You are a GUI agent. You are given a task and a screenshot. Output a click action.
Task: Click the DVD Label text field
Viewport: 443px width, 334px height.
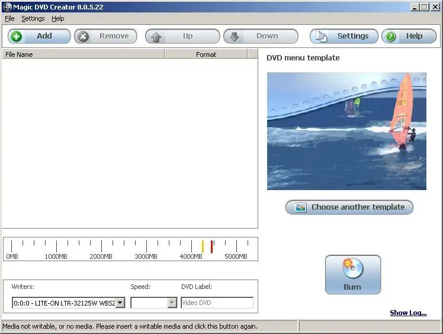[x=217, y=303]
